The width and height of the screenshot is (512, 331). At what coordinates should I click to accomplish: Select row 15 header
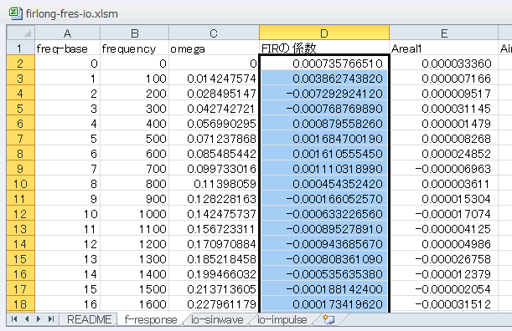coord(21,259)
